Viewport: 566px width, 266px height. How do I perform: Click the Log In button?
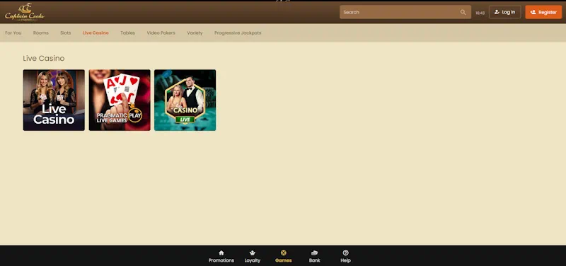504,12
